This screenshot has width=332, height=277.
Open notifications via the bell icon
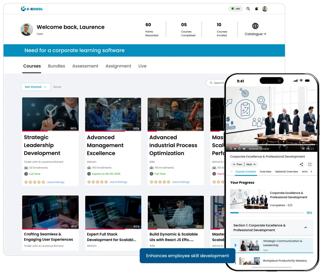(256, 9)
